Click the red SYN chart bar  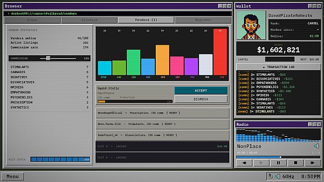[220, 52]
